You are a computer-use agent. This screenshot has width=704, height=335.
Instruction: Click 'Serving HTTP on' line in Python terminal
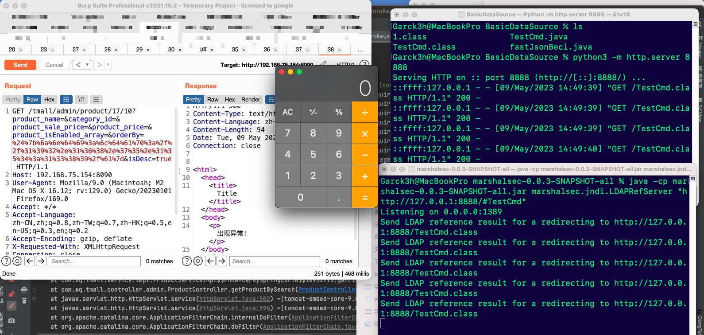click(519, 78)
